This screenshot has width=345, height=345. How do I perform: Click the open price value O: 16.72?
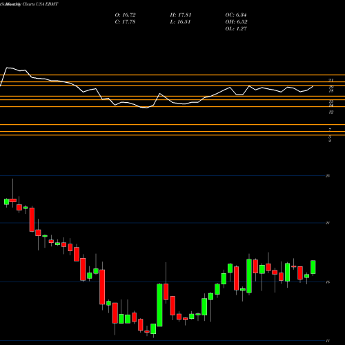pyautogui.click(x=125, y=15)
